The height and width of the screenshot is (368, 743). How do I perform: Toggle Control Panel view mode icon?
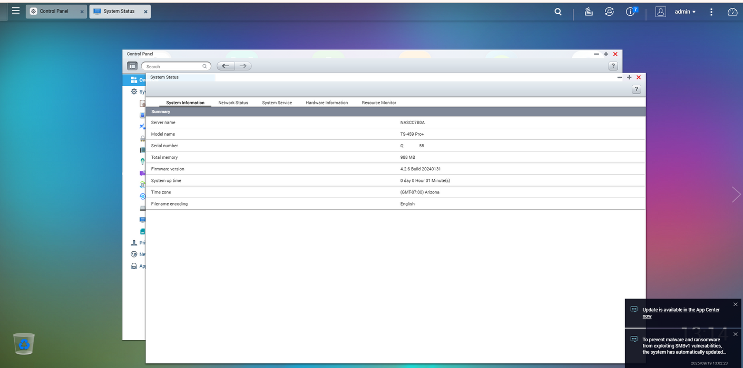[132, 66]
